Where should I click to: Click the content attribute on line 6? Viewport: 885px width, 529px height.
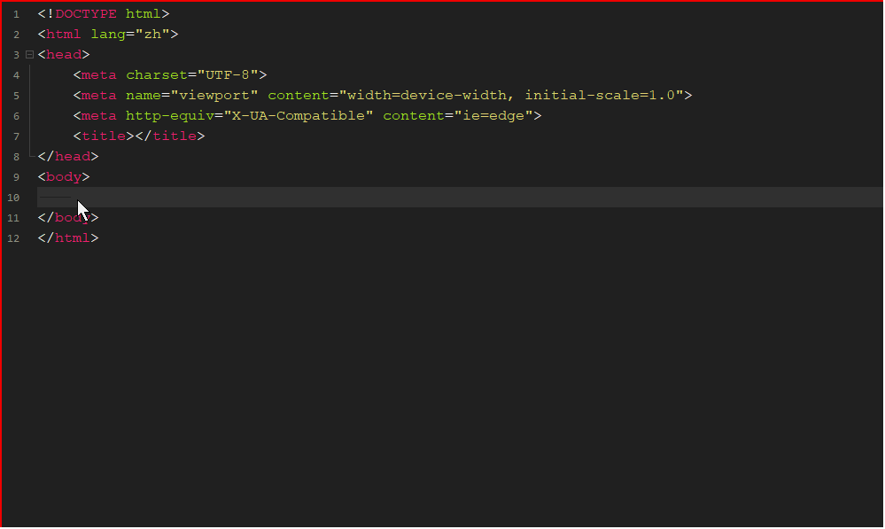pyautogui.click(x=414, y=115)
